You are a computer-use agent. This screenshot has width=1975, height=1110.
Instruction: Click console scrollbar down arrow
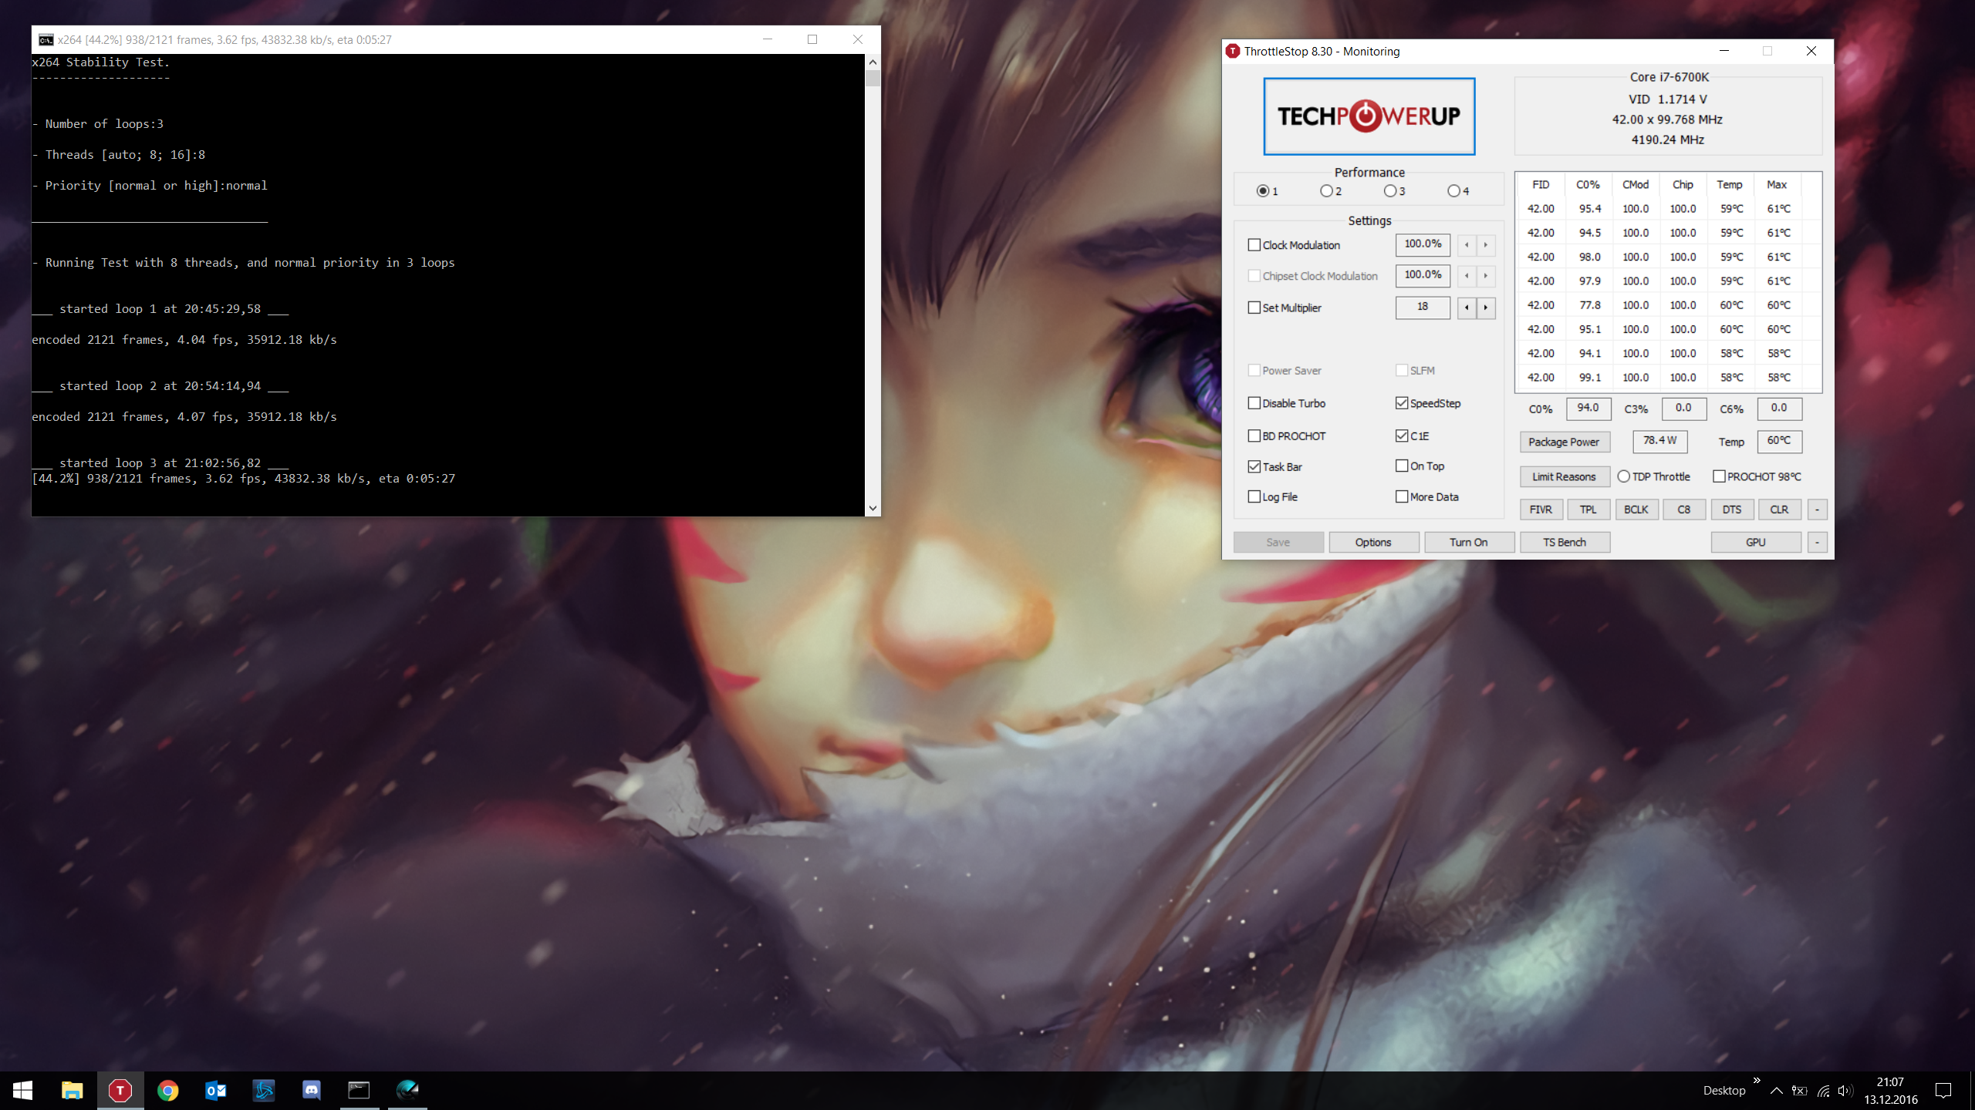pos(873,508)
